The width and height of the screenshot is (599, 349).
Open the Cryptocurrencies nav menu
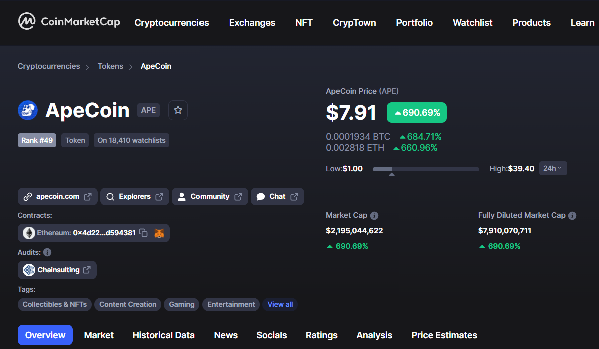point(171,23)
